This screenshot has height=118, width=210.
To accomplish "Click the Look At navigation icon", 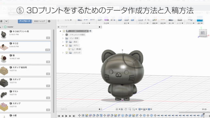I will 122,109.
